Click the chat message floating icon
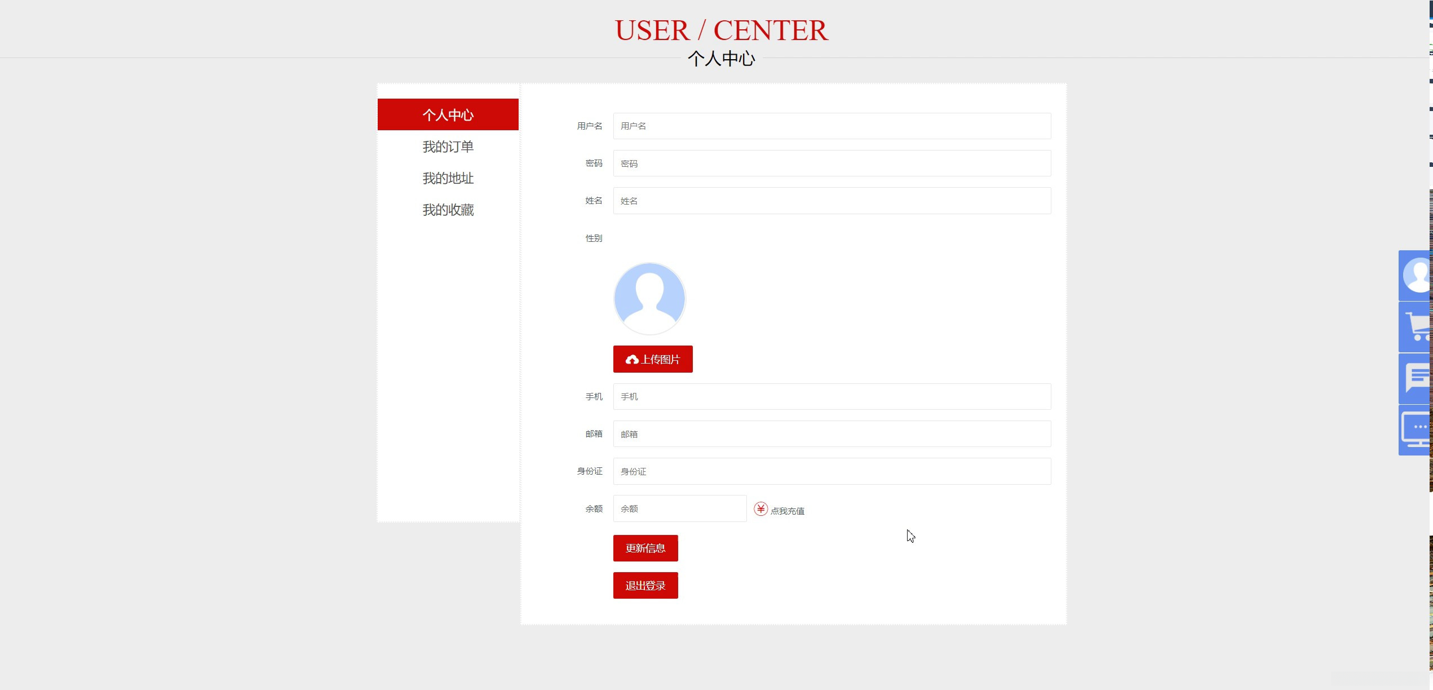This screenshot has height=690, width=1433. 1415,378
